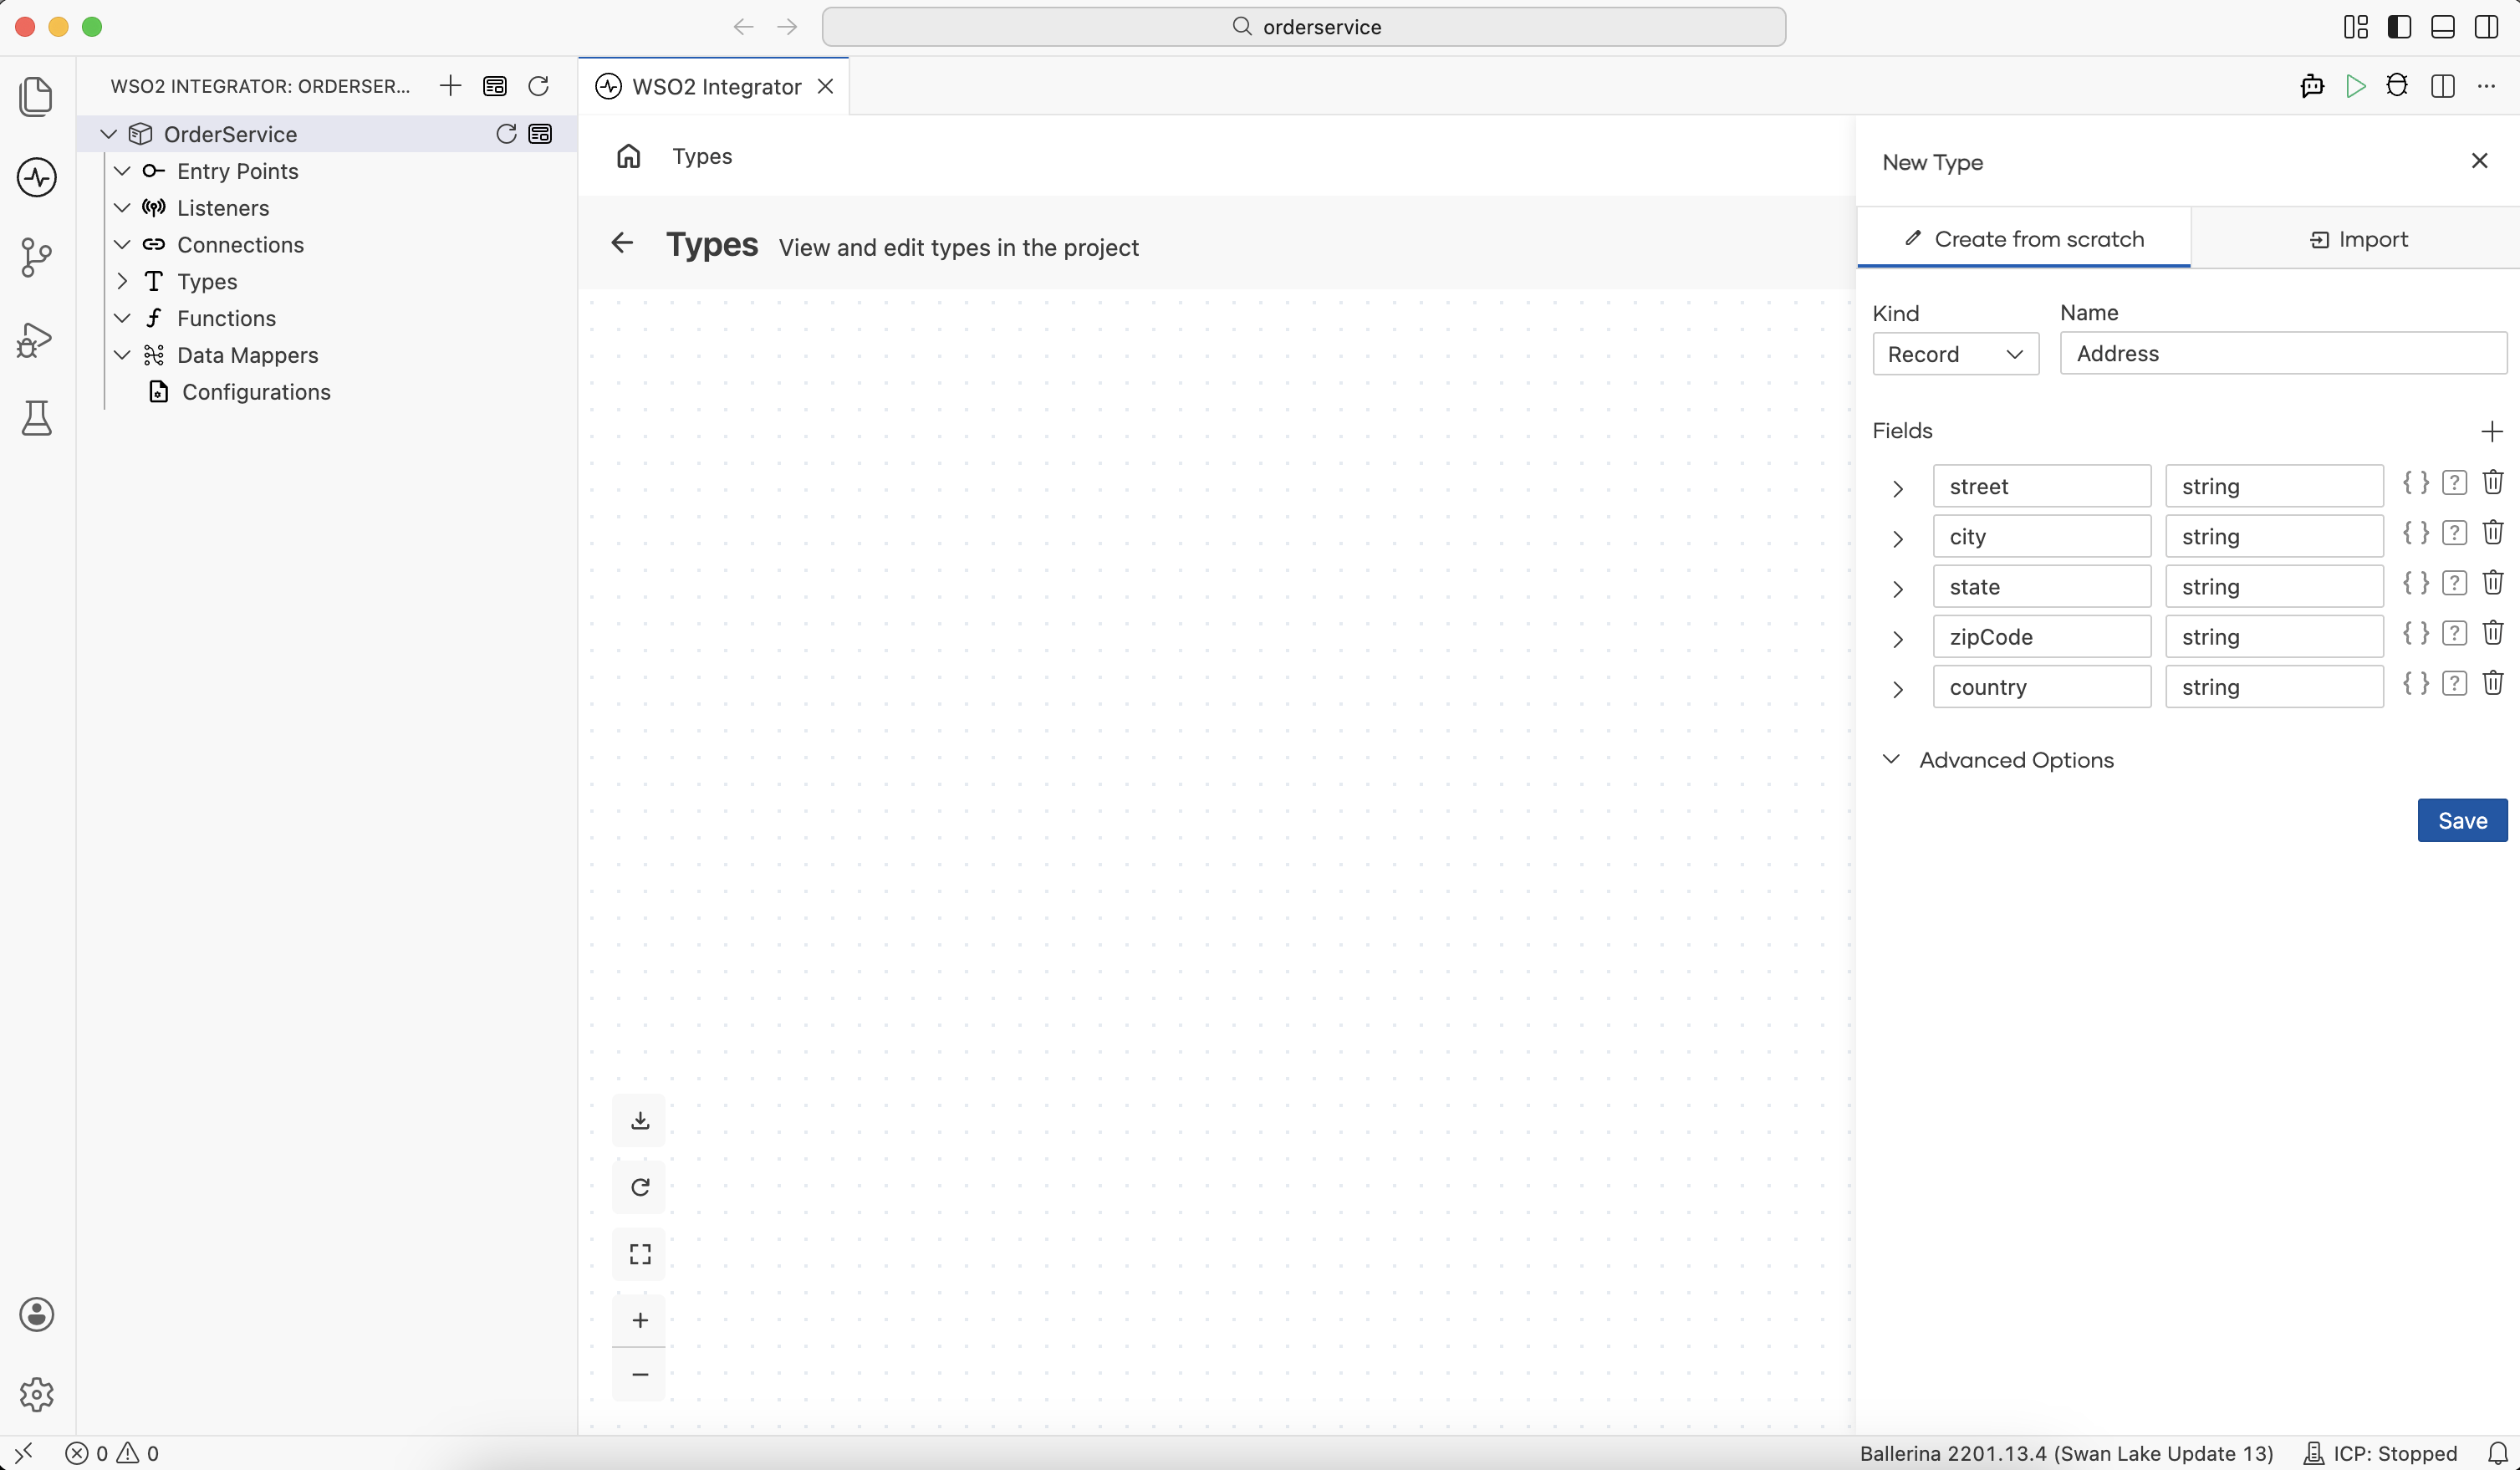Toggle bottom panel layout

pyautogui.click(x=2442, y=27)
